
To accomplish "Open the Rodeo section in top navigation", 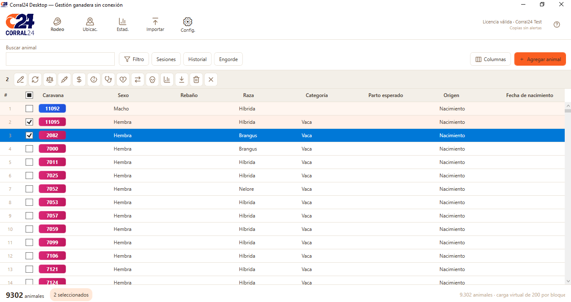I will (x=57, y=25).
